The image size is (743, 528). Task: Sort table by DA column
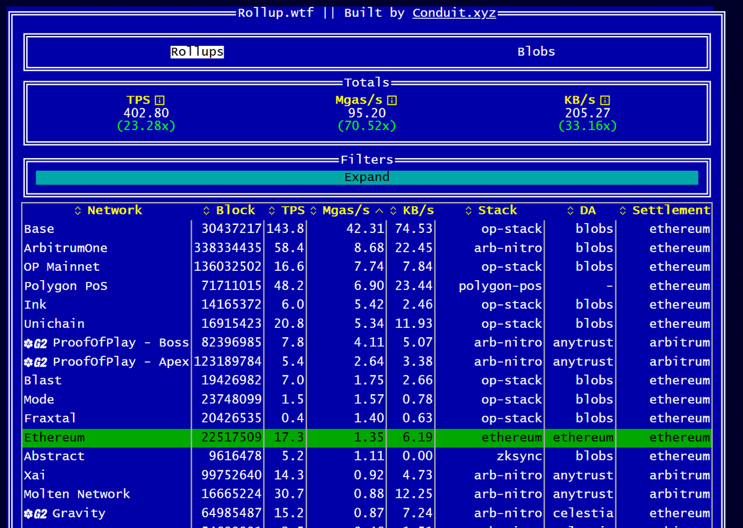[581, 211]
